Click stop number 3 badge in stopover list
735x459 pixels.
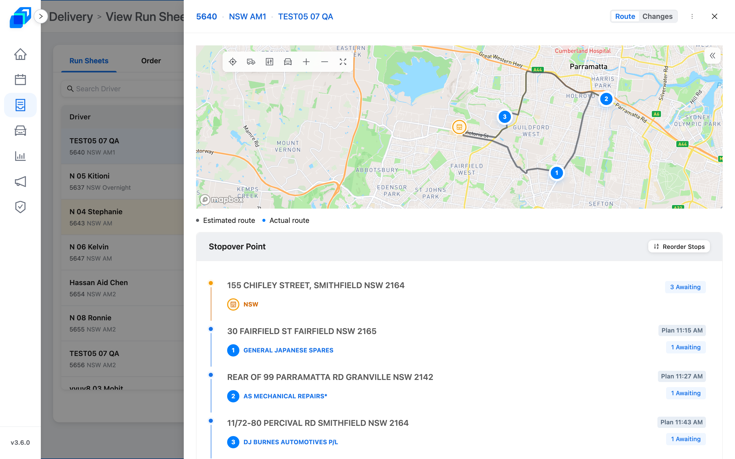[233, 442]
